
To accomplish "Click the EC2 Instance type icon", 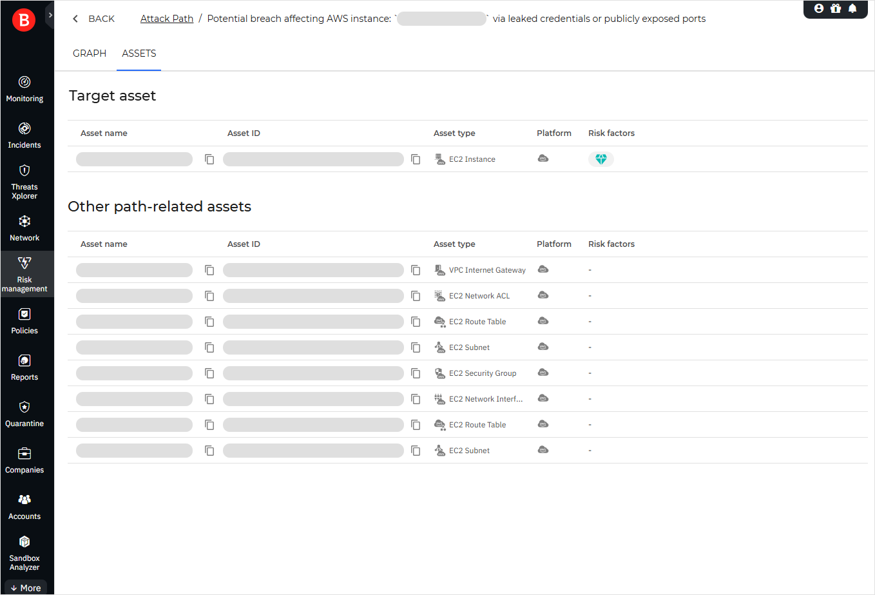I will pos(440,159).
